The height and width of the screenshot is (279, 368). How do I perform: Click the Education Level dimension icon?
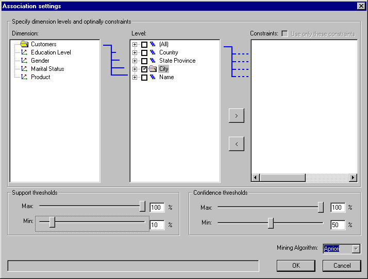coord(24,52)
